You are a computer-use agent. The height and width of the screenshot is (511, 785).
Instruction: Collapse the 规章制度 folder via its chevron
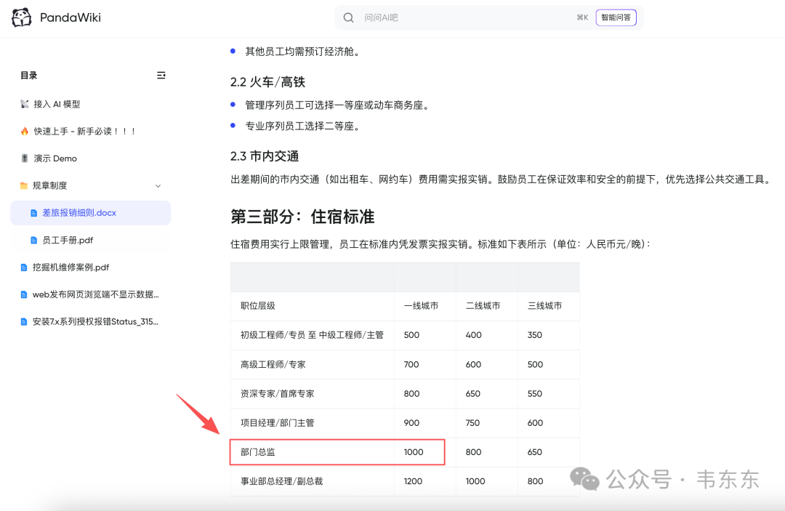click(x=158, y=185)
